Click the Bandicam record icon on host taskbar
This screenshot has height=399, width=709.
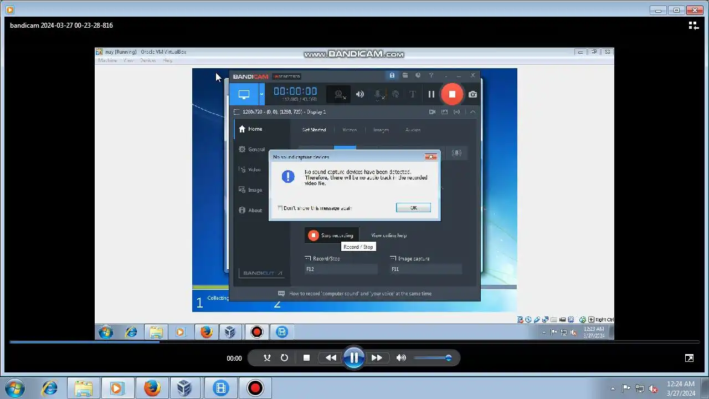[x=255, y=388]
